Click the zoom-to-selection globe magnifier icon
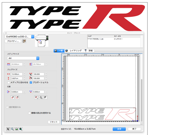Screen dimensions: 181x135 [21, 129]
